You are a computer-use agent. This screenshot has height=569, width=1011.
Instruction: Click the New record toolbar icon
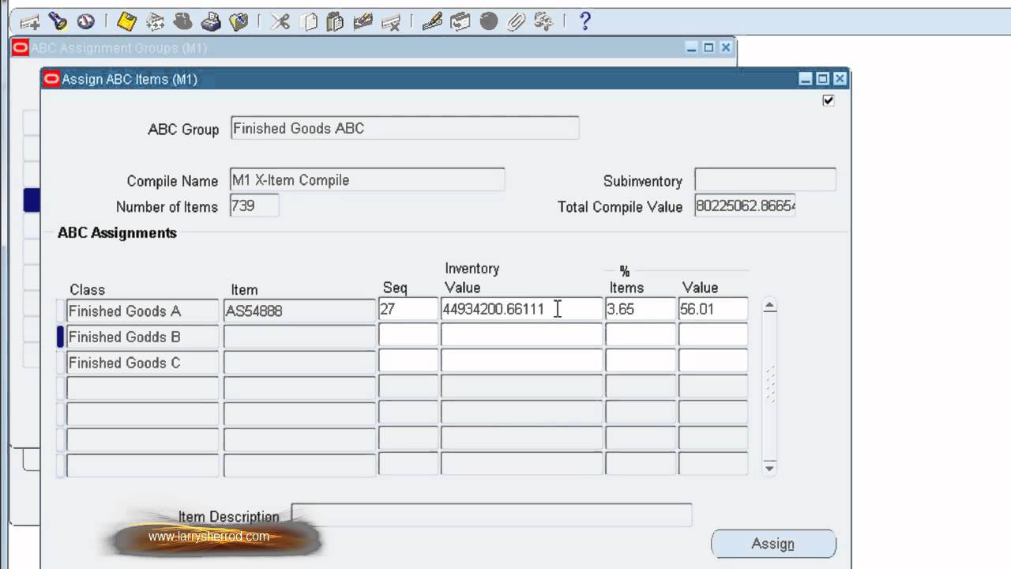tap(30, 21)
